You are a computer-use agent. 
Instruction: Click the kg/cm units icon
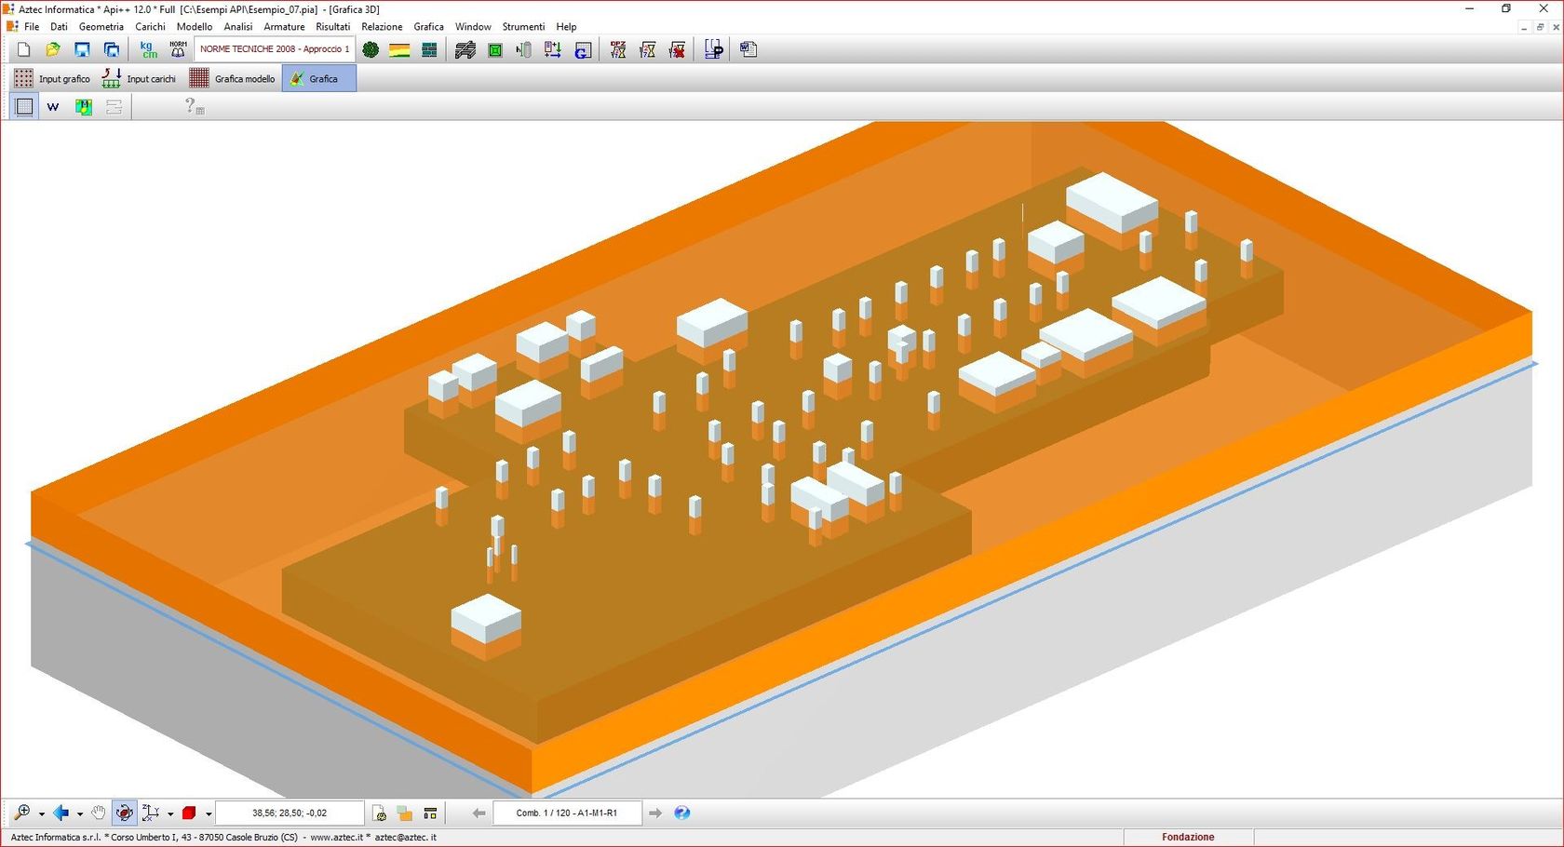(146, 48)
